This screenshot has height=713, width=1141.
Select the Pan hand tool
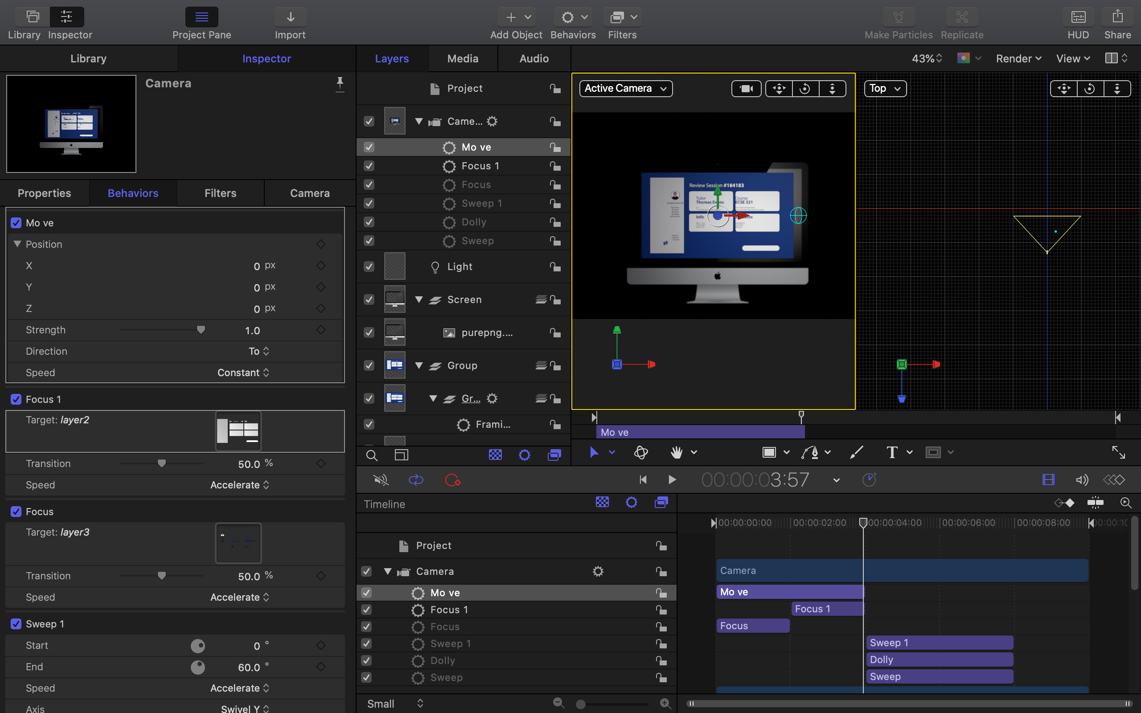tap(677, 453)
